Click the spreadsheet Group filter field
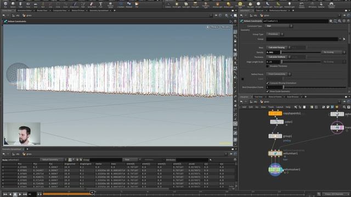The width and height of the screenshot is (351, 197). (x=106, y=160)
